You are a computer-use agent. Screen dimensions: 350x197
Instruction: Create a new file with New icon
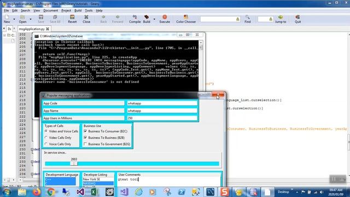pyautogui.click(x=7, y=19)
